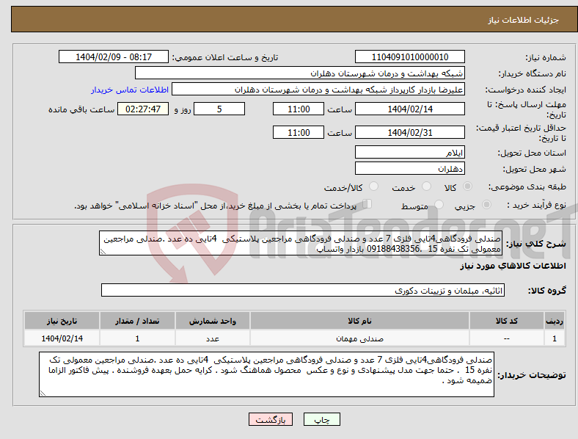Click the کد کالا column header

pos(507,321)
